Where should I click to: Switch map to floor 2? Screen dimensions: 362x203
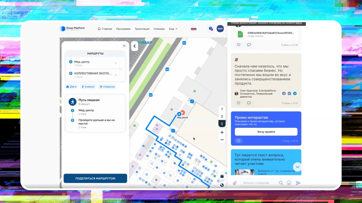[x=222, y=116]
